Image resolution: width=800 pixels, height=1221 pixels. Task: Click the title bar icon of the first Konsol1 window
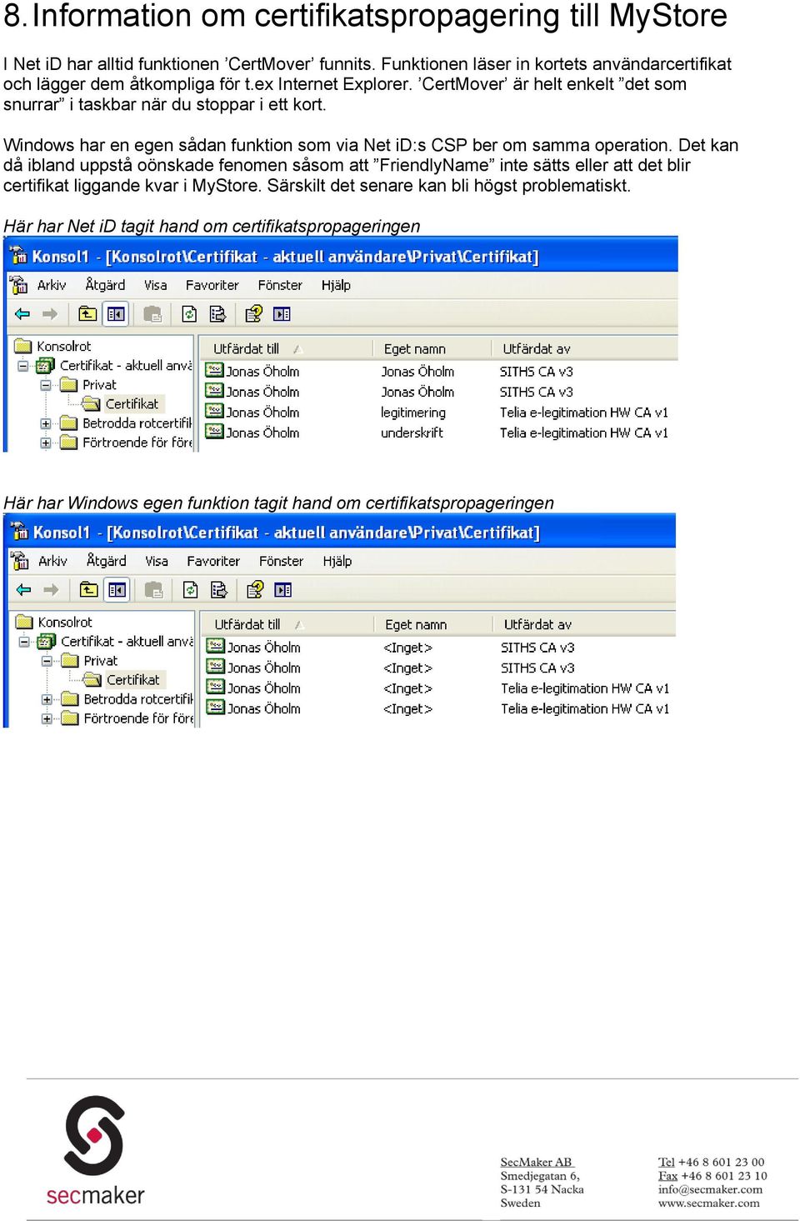pos(18,256)
